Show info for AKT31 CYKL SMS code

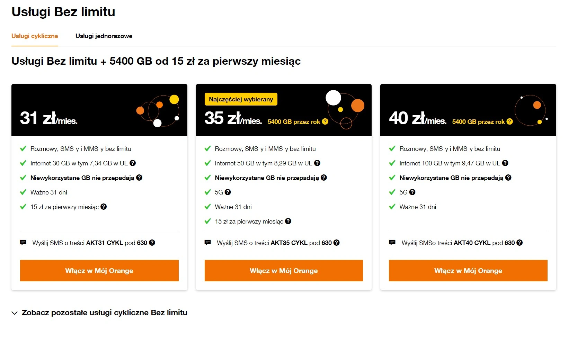pyautogui.click(x=152, y=243)
